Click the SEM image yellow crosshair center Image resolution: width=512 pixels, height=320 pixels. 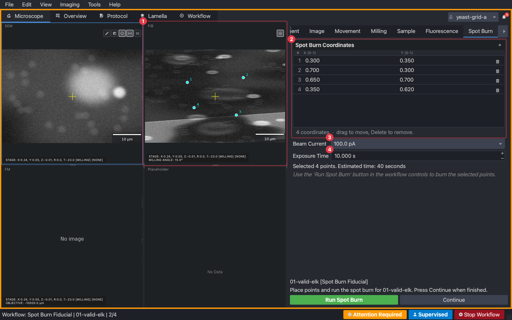click(72, 96)
